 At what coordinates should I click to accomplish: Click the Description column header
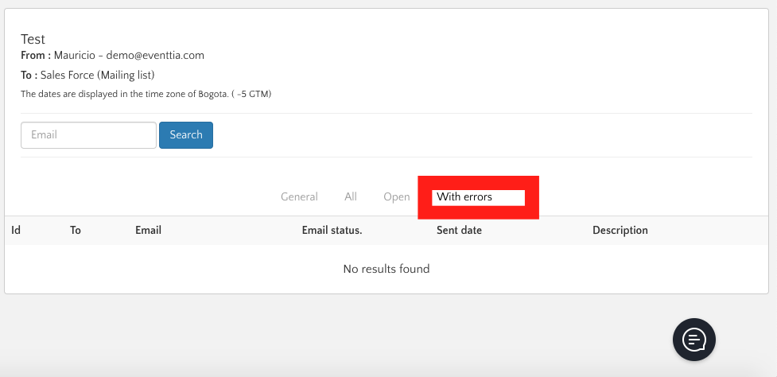tap(620, 231)
